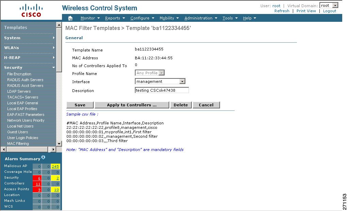Viewport: 348px width, 211px height.
Task: Click sidebar scroll up arrow
Action: pos(59,25)
